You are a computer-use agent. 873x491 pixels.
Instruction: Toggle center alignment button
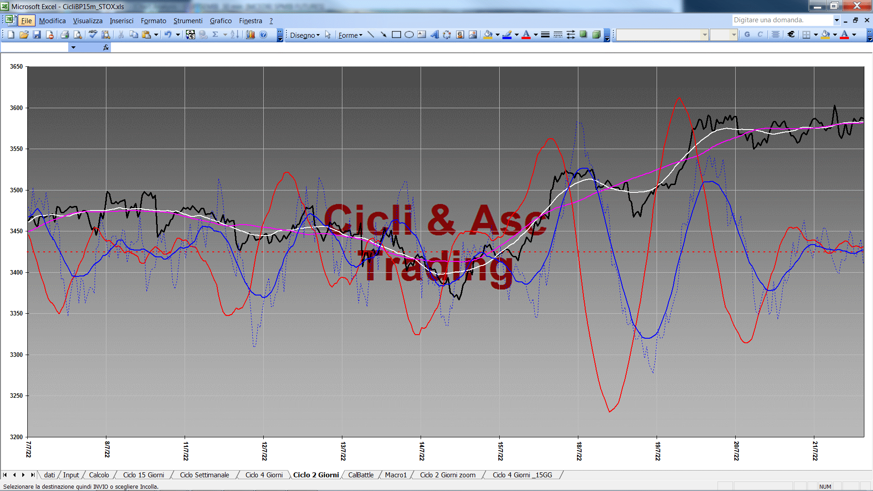pos(776,35)
